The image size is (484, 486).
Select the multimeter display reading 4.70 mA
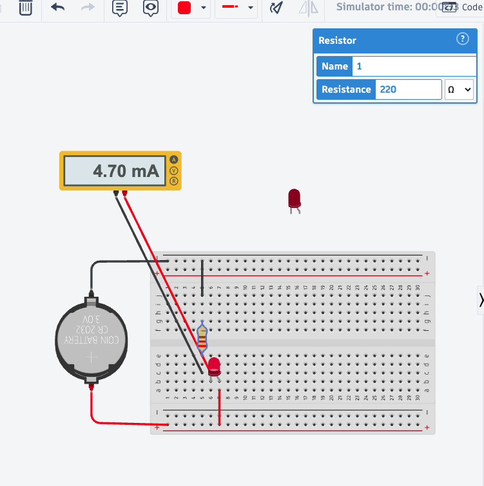point(115,171)
